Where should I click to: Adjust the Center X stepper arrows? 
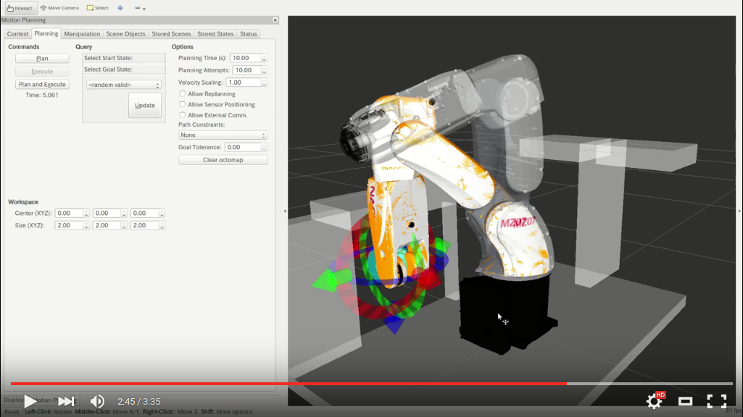pyautogui.click(x=86, y=213)
